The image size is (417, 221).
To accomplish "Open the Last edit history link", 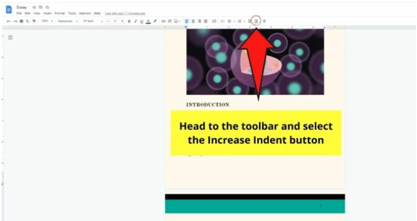I will (x=125, y=13).
